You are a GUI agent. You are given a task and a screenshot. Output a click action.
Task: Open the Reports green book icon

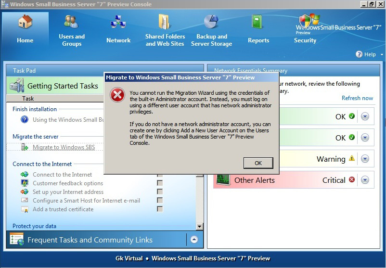(257, 21)
